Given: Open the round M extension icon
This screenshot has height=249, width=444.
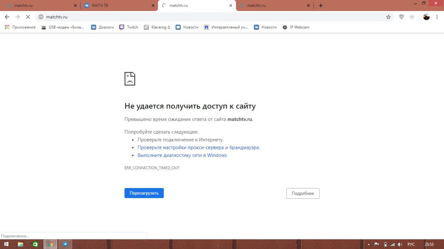Looking at the screenshot, I should click(412, 17).
